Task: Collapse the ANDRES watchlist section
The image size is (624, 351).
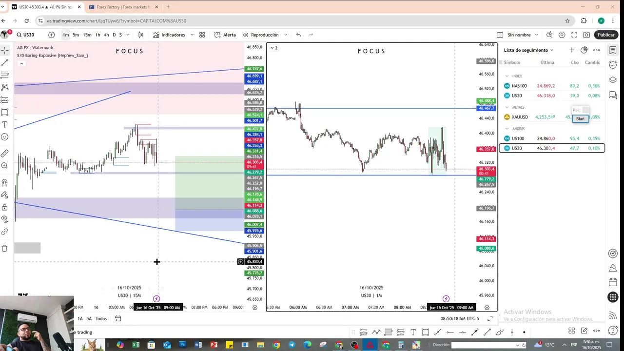Action: tap(507, 129)
